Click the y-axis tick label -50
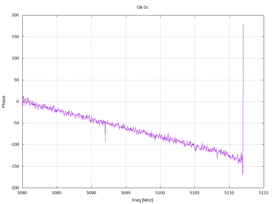The image size is (272, 204). click(x=16, y=123)
